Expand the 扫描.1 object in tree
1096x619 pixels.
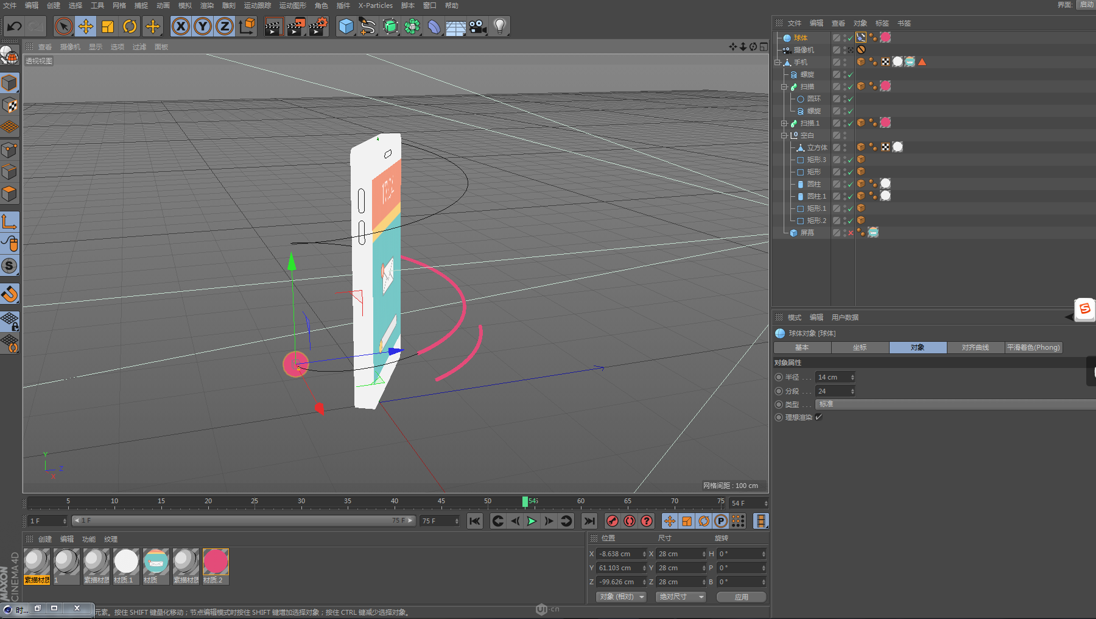(x=784, y=123)
